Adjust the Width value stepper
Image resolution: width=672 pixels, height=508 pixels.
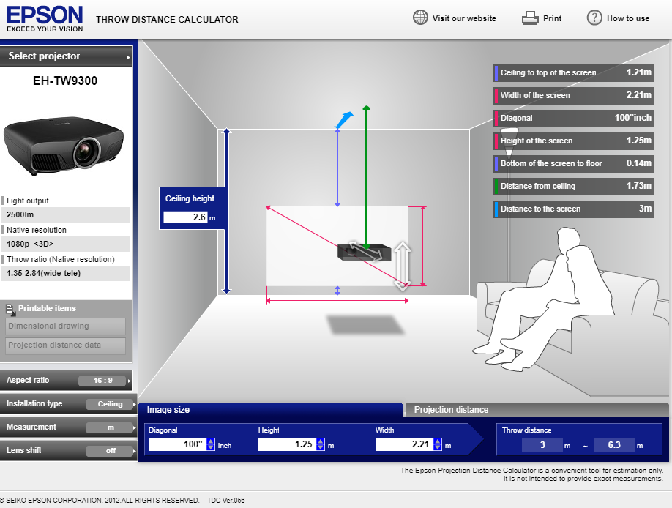(x=438, y=444)
